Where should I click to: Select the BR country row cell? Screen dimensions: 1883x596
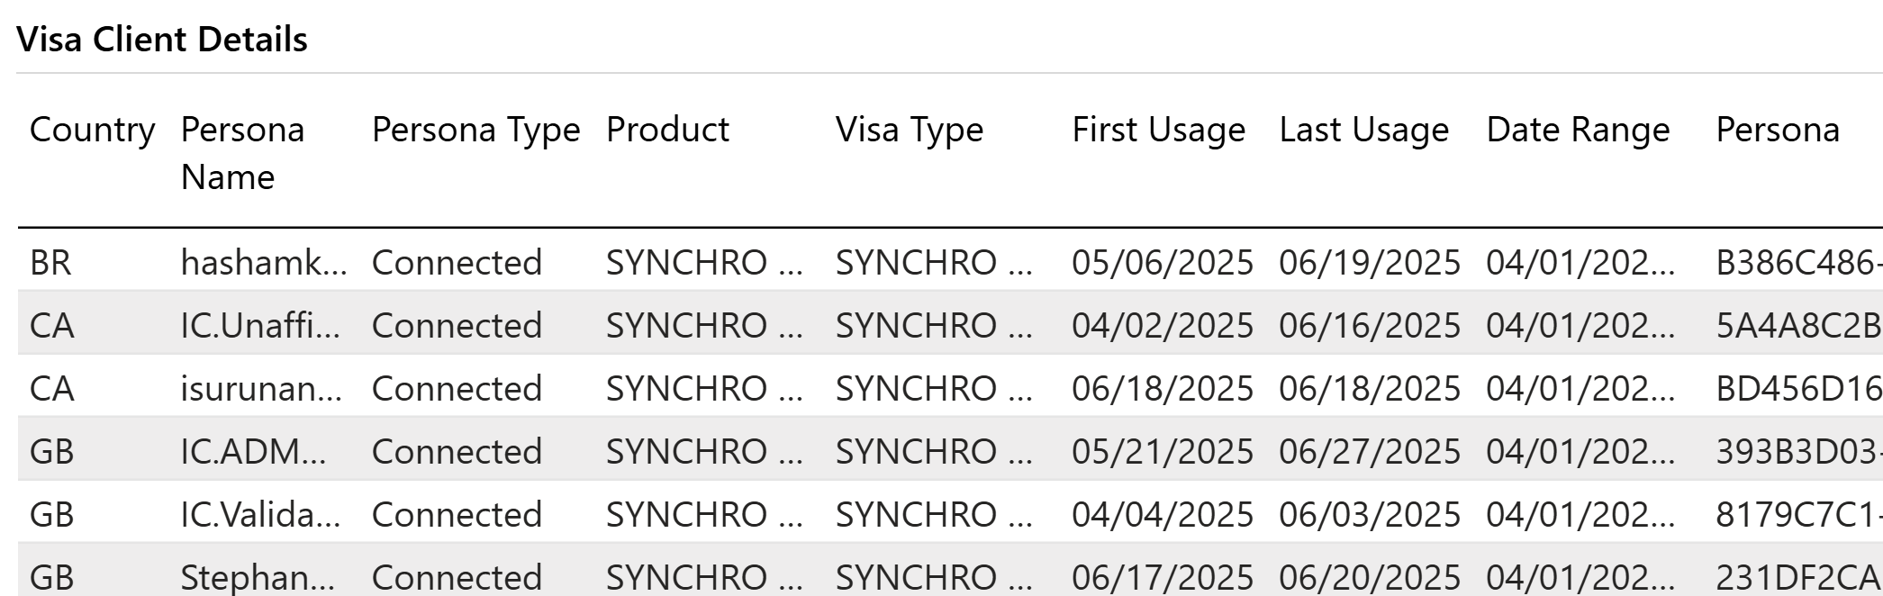click(x=50, y=263)
